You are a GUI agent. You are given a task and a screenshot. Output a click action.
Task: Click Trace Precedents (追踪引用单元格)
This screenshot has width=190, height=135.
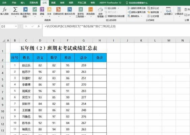136,8
